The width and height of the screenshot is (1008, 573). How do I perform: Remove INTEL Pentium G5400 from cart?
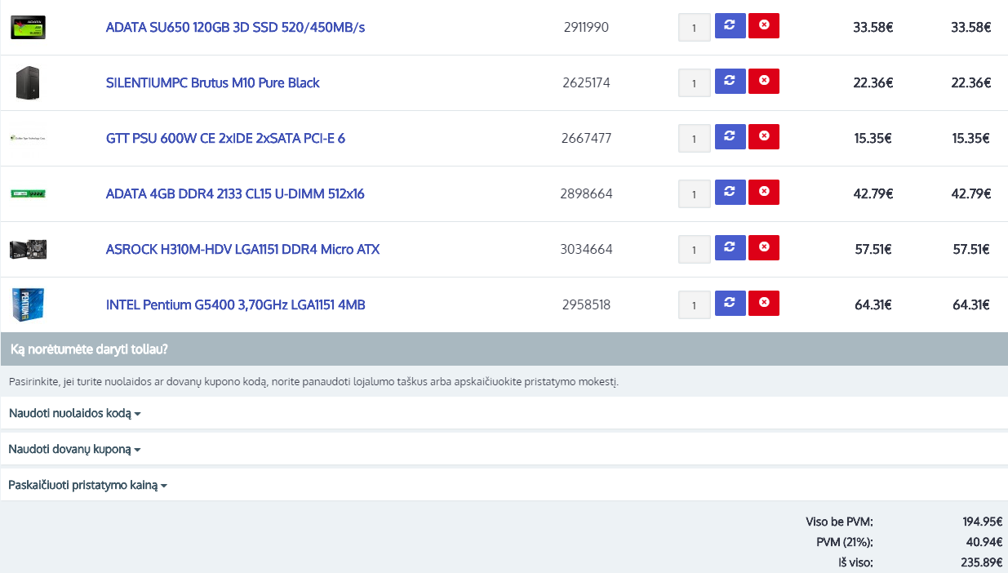click(764, 303)
